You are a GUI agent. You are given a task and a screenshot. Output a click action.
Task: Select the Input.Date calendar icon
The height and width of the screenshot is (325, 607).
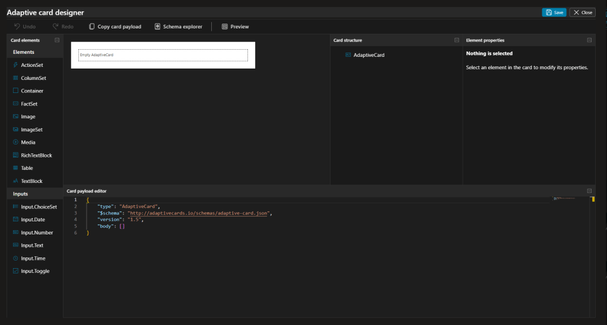coord(15,220)
